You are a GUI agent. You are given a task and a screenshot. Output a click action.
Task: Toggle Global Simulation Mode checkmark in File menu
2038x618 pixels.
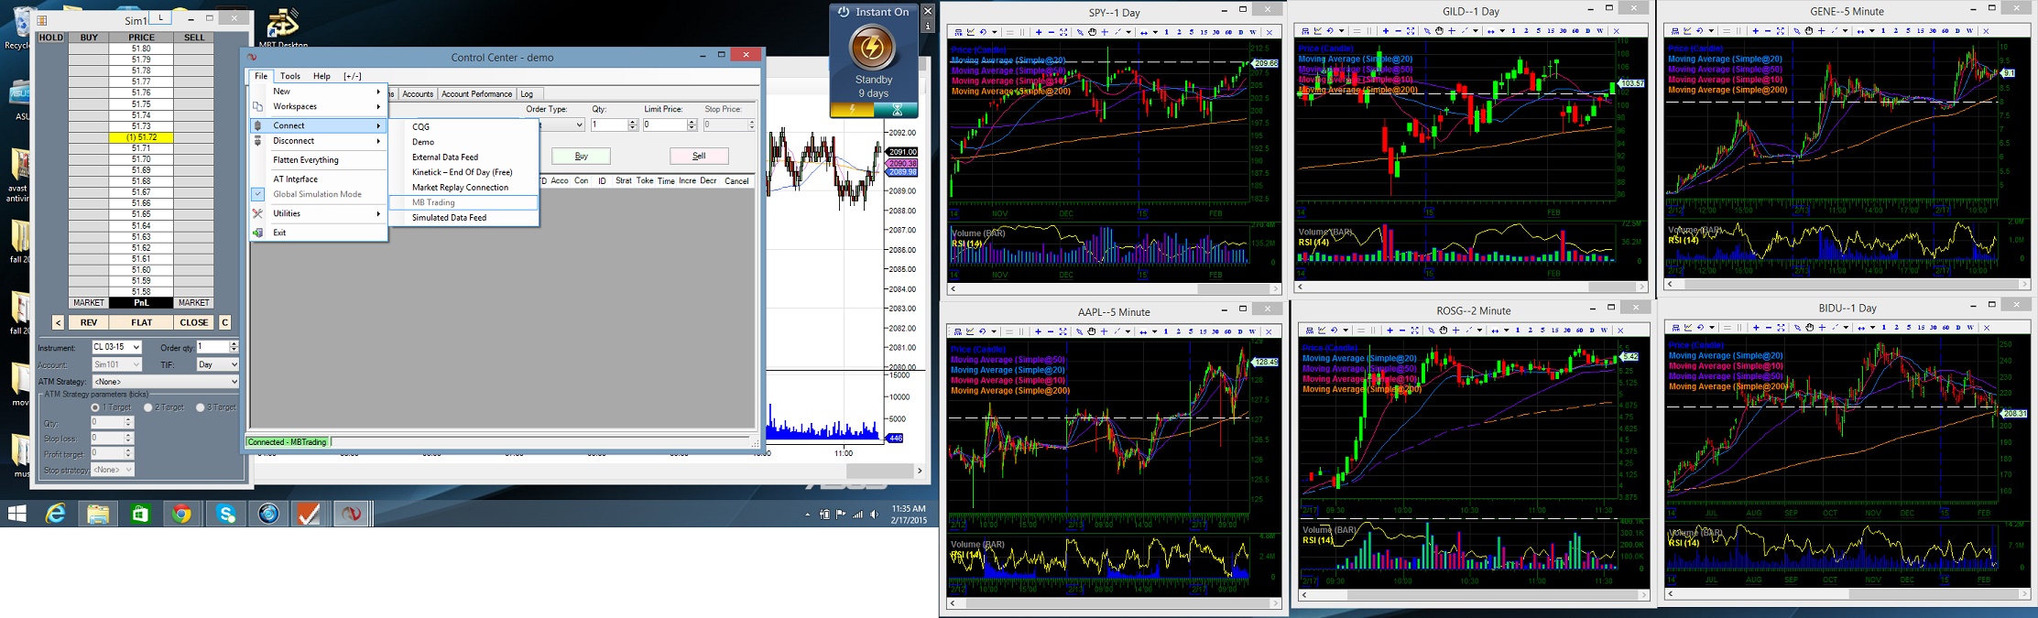[258, 194]
